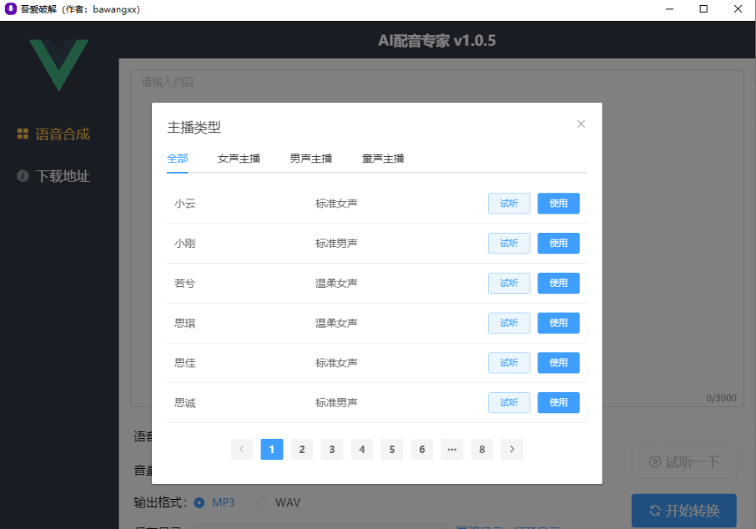Click the 下载地址 info icon
Viewport: 756px width, 529px height.
pyautogui.click(x=23, y=176)
